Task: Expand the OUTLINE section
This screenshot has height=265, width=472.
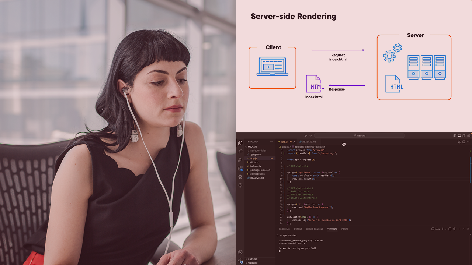Action: [x=252, y=259]
